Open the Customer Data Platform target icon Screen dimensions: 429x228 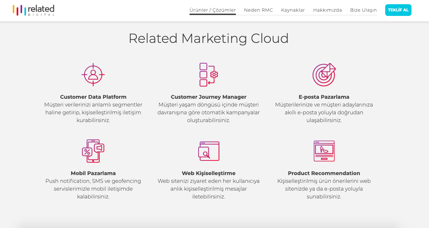coord(93,75)
